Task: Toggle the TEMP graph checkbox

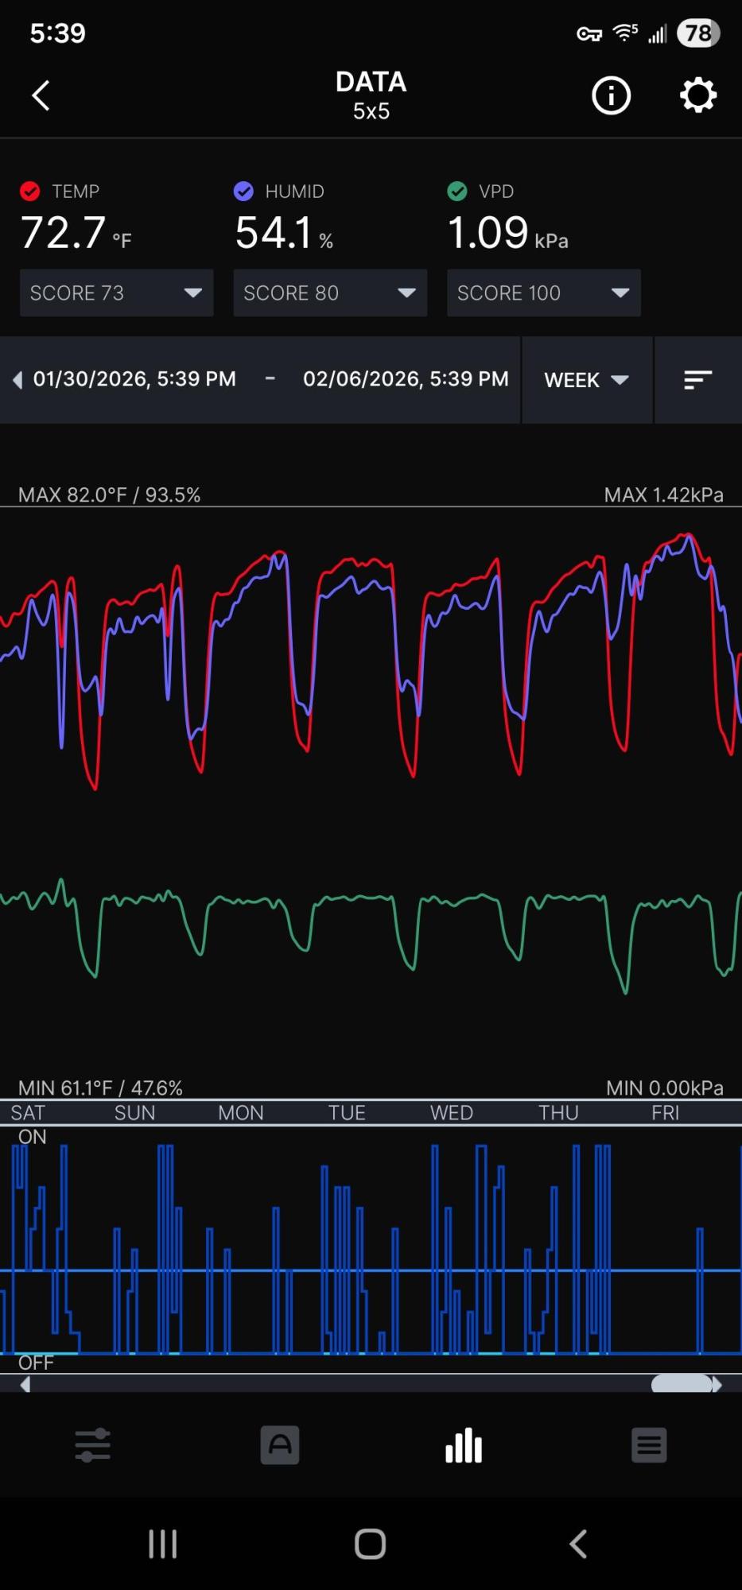Action: tap(30, 192)
